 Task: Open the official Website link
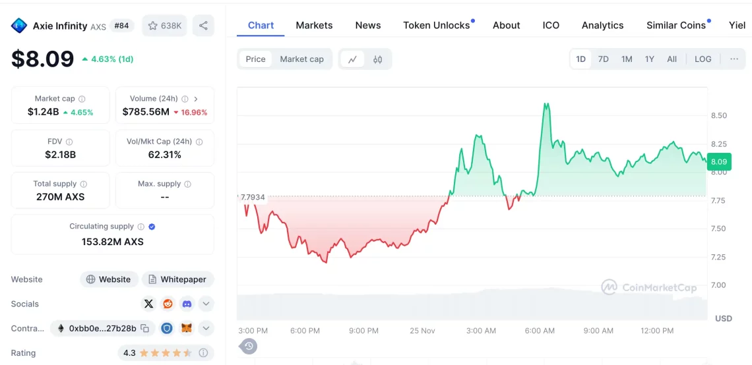[109, 279]
